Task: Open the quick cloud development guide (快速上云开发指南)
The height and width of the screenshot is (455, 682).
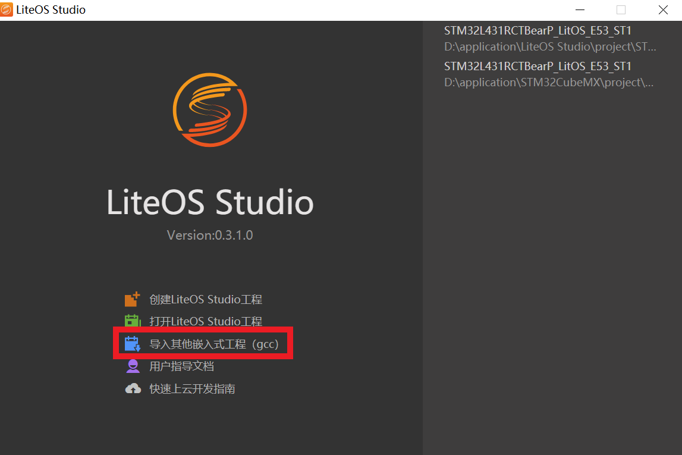Action: [192, 388]
